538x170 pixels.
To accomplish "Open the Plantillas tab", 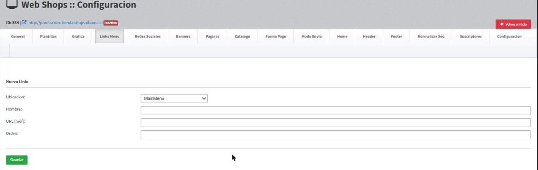I will [48, 36].
